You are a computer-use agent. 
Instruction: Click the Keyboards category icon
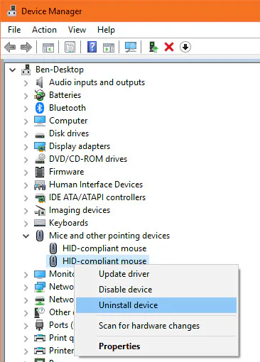(40, 223)
